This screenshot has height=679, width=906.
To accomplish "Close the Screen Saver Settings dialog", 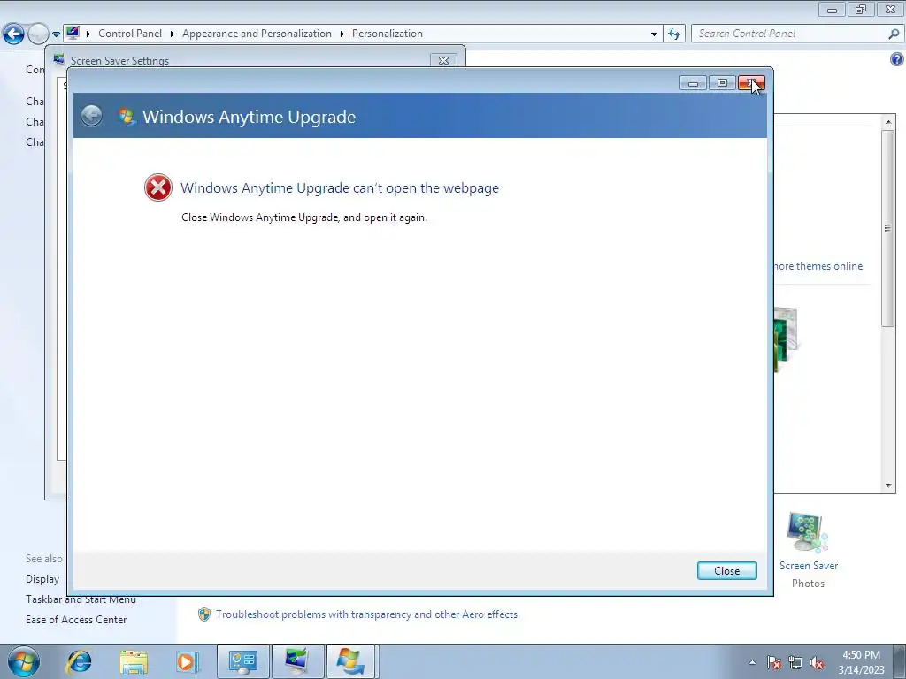I will click(444, 60).
